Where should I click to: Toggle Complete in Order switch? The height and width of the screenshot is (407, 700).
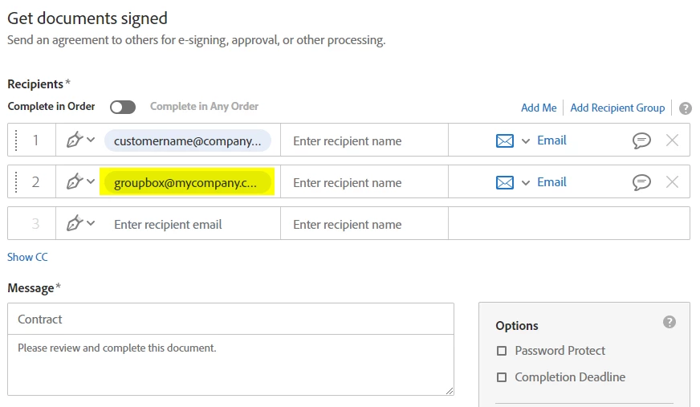point(123,107)
